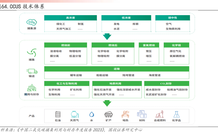Select the 高浓度 header bar

pyautogui.click(x=70, y=18)
